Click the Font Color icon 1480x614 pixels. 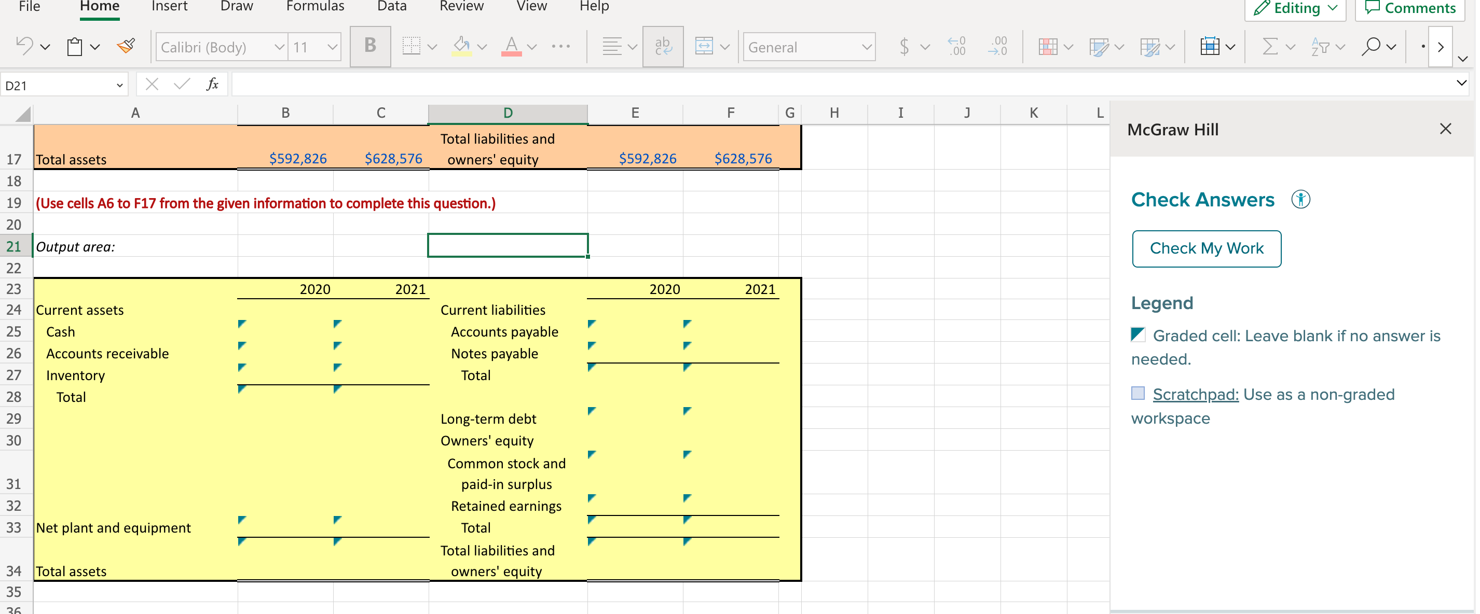coord(511,46)
